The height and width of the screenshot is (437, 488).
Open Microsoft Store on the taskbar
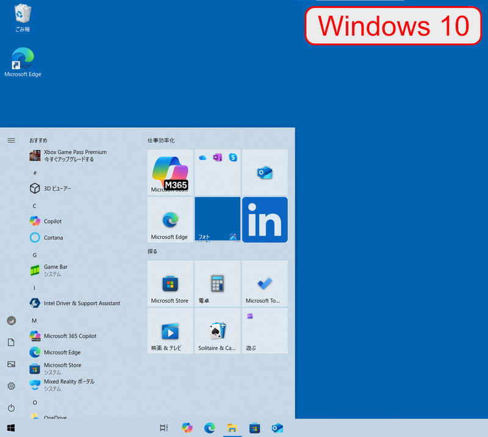[254, 428]
